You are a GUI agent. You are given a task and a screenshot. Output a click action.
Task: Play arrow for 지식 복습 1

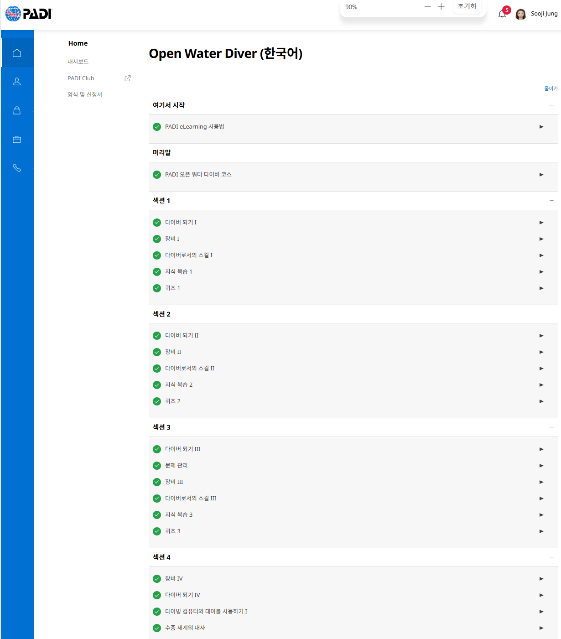tap(541, 272)
